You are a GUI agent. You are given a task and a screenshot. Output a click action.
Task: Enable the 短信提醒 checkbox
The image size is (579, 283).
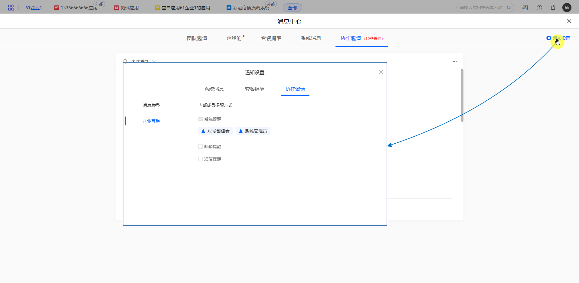(201, 159)
